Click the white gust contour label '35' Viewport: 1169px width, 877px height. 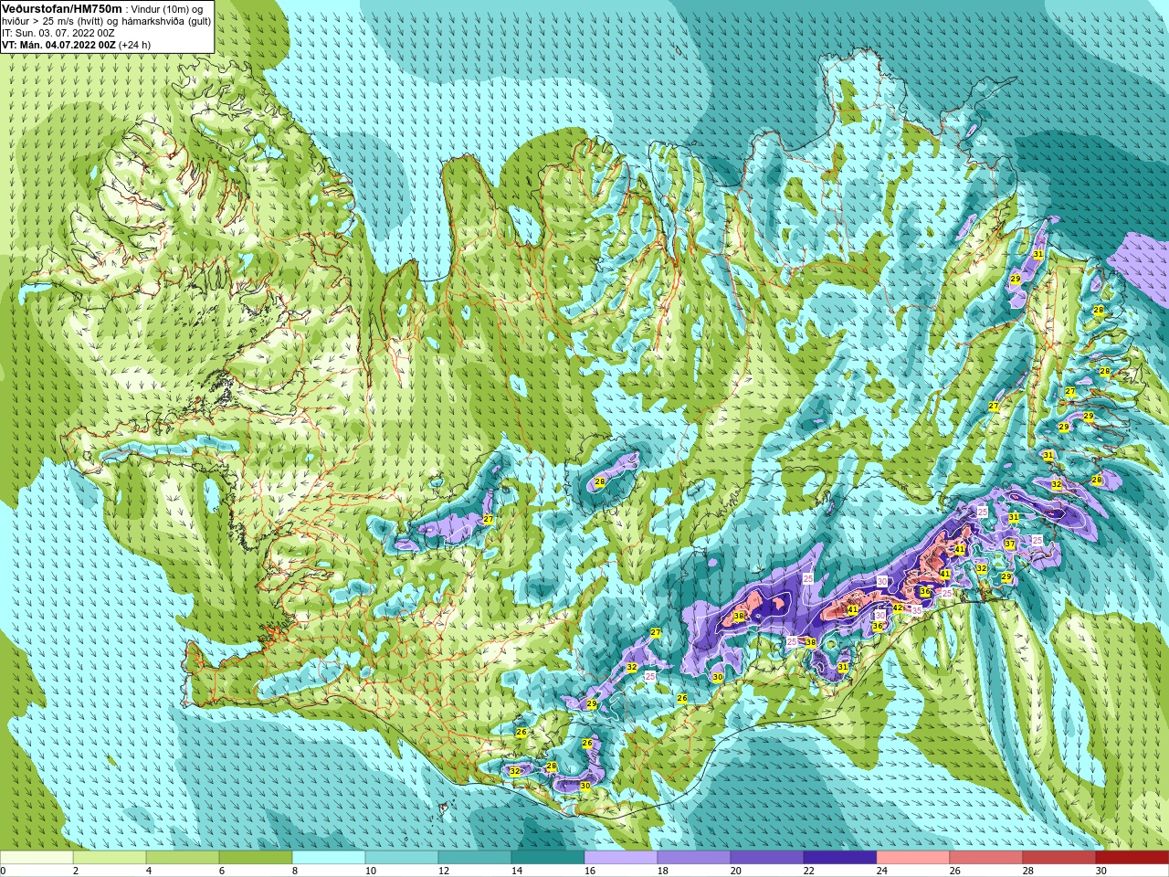(x=917, y=610)
